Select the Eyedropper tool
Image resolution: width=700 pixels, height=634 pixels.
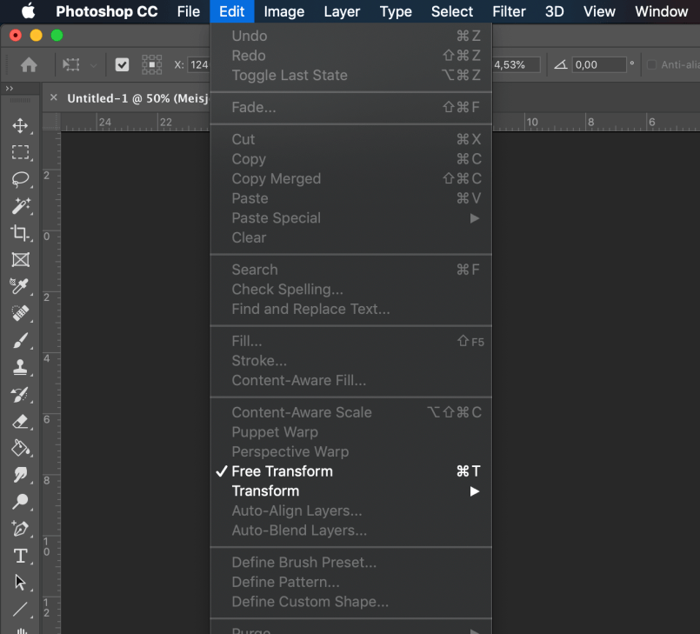click(x=20, y=286)
